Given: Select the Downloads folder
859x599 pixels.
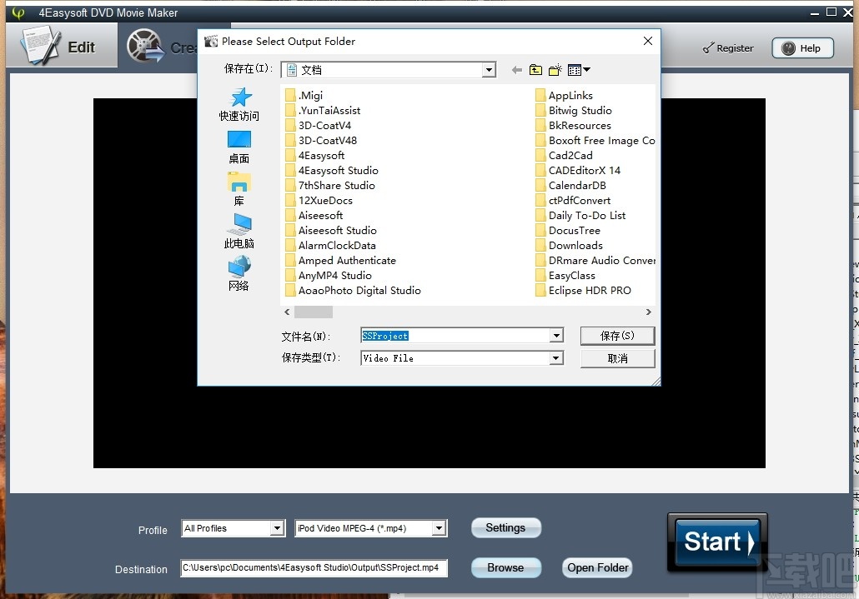Looking at the screenshot, I should (x=575, y=245).
